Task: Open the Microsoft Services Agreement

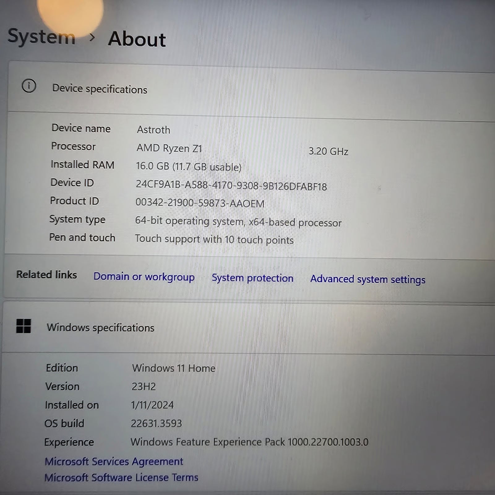Action: pos(114,461)
